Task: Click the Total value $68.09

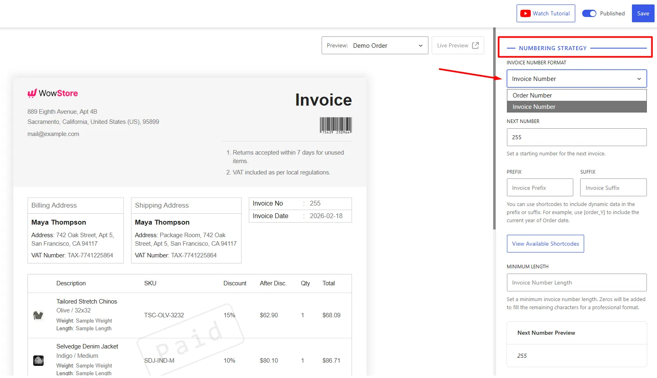Action: (331, 315)
